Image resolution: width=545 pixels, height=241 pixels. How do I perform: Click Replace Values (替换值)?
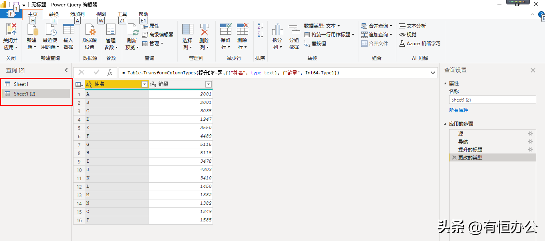point(315,44)
